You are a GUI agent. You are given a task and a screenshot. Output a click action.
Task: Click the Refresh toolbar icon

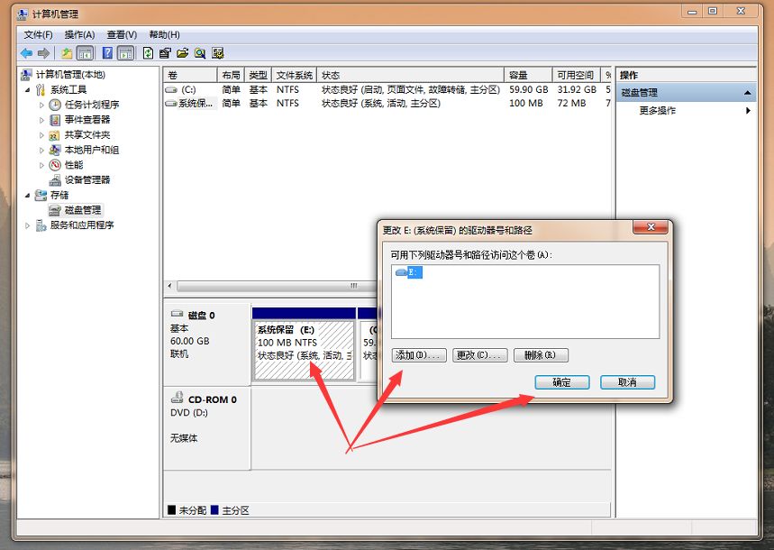(x=149, y=53)
